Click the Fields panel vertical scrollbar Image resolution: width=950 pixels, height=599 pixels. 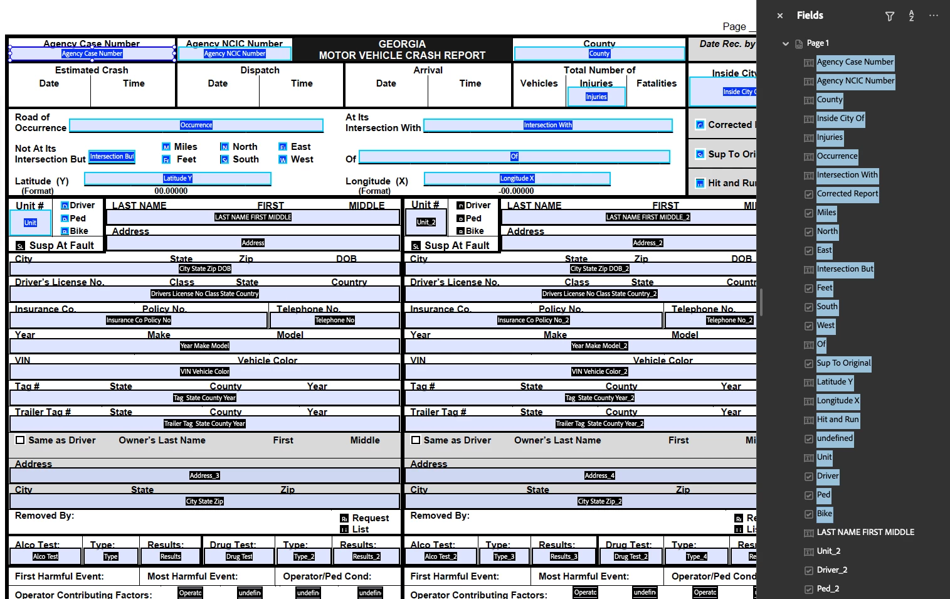tap(761, 302)
